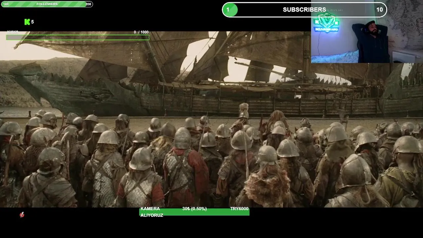Click the neon RojVanguard sign in webcam
Screen dimensions: 423x238
click(326, 23)
